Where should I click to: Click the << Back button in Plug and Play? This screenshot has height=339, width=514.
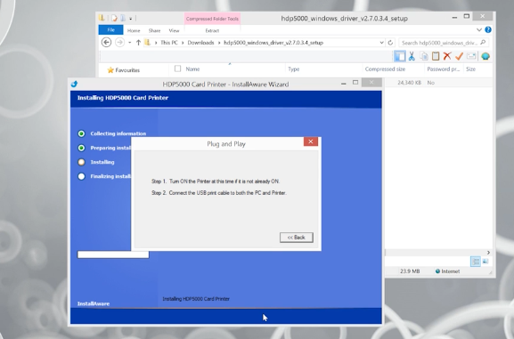297,238
